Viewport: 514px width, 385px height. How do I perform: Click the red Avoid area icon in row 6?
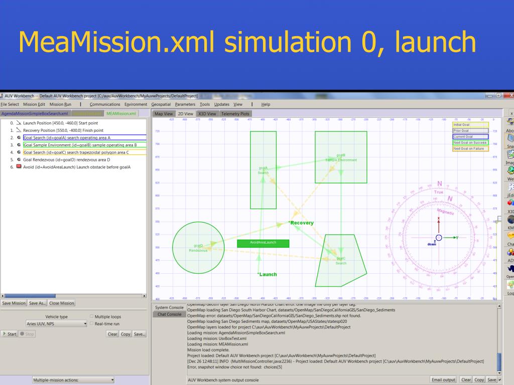pyautogui.click(x=19, y=166)
